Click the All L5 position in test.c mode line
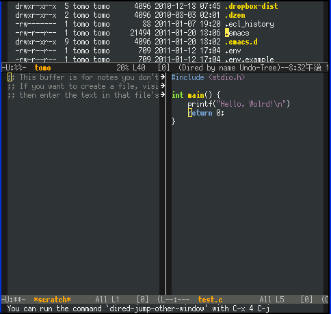This screenshot has height=314, width=331. tap(272, 300)
